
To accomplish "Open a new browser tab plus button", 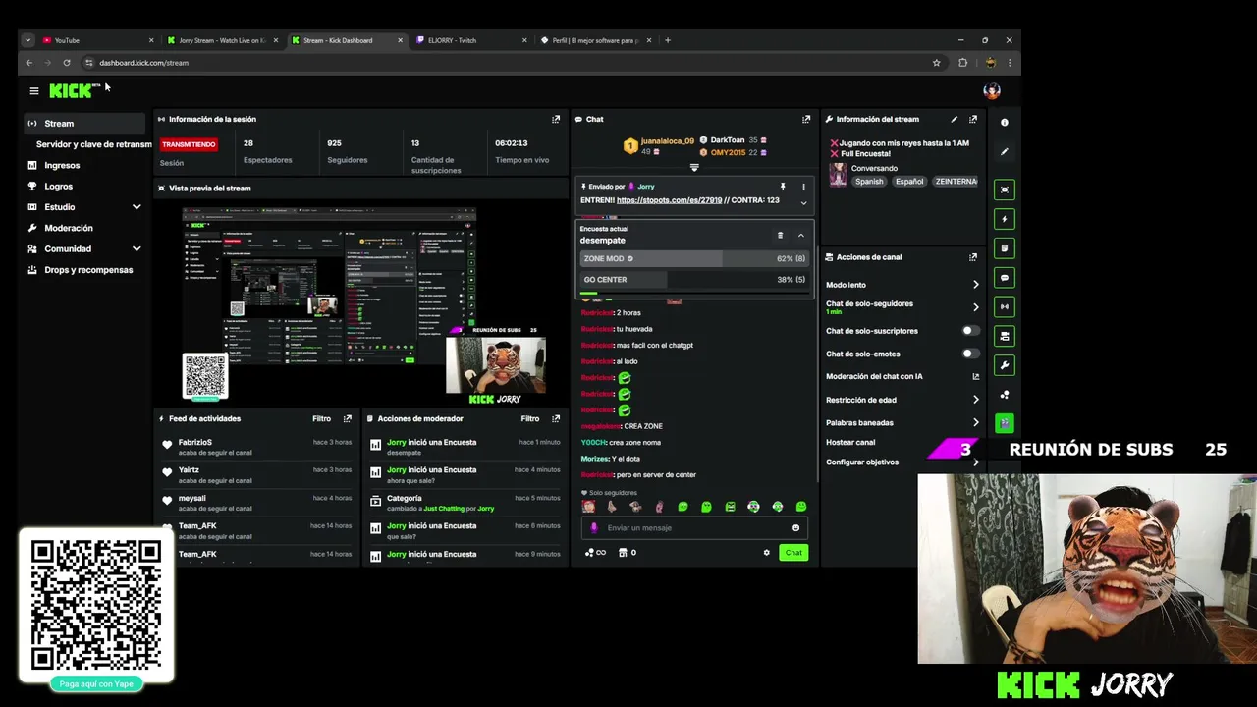I will [668, 40].
